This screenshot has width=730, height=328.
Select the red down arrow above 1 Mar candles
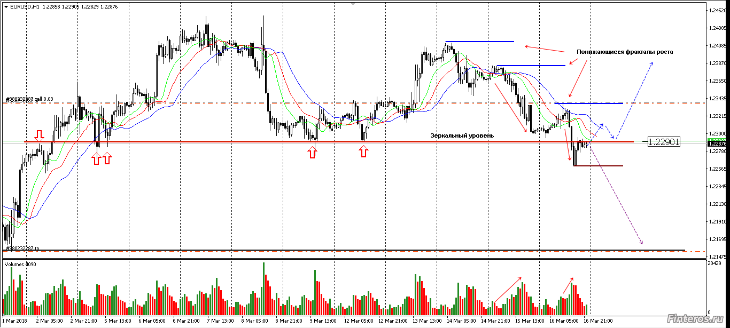pos(39,134)
